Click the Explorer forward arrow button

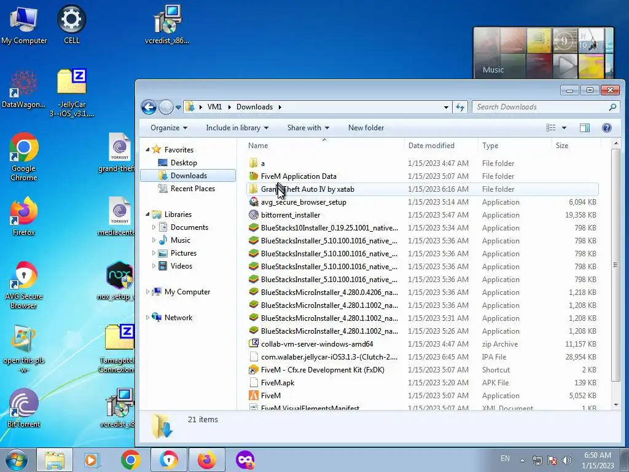166,107
